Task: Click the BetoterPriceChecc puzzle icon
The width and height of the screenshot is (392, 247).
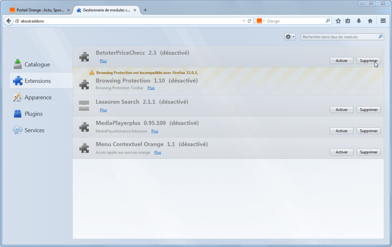Action: tap(84, 57)
